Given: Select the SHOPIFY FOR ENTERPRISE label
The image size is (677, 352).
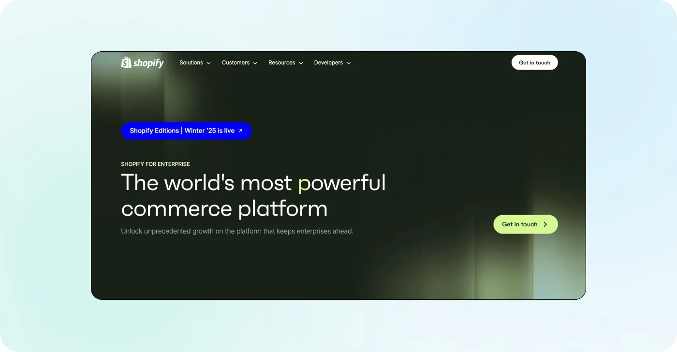Looking at the screenshot, I should pos(155,164).
